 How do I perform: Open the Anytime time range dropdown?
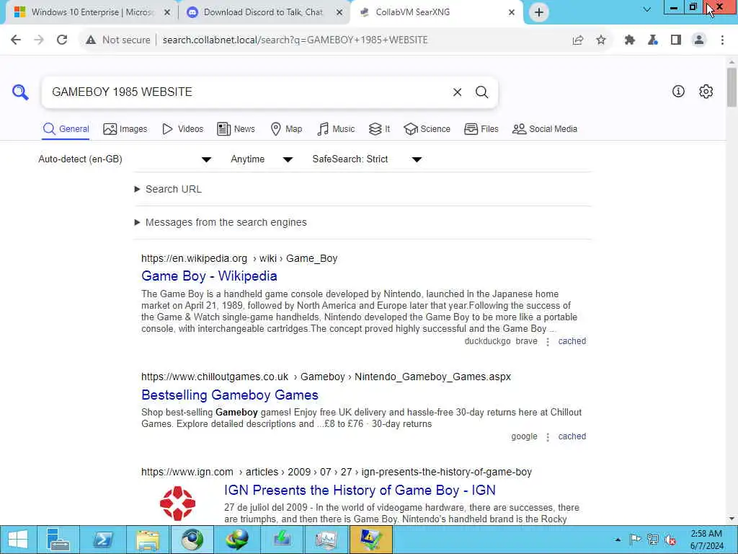click(x=262, y=159)
